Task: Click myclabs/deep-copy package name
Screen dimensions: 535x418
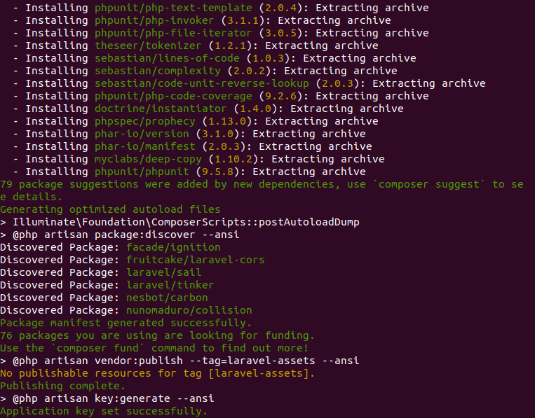Action: 148,159
